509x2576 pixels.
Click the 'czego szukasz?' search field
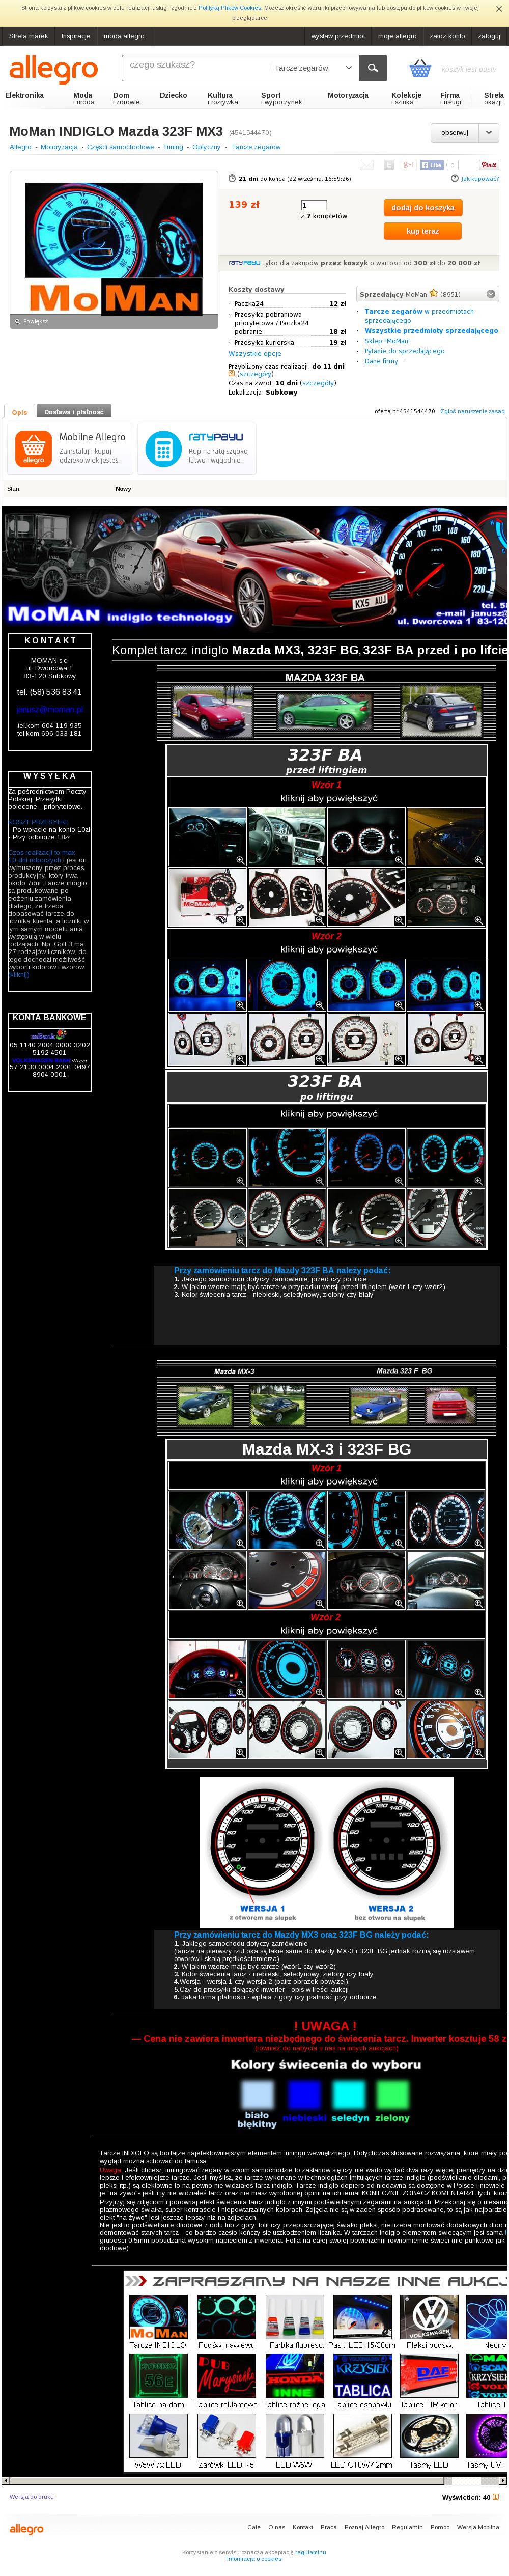[x=194, y=68]
